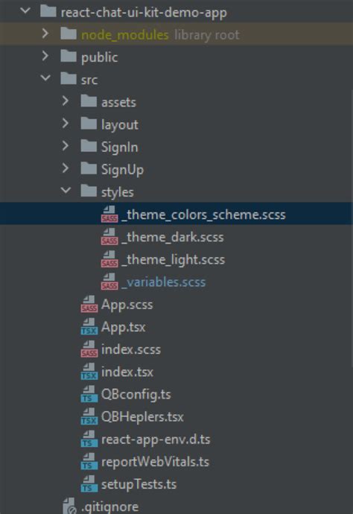Click the .gitignore file icon

point(69,506)
